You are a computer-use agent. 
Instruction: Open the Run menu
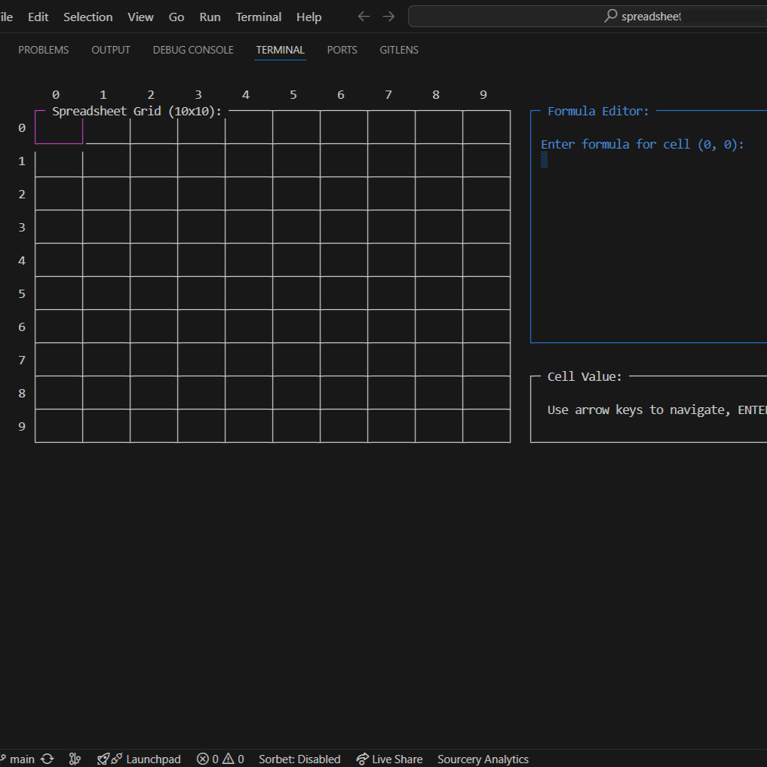(210, 17)
